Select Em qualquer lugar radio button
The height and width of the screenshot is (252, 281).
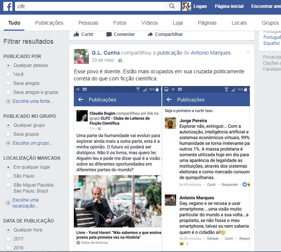[x=8, y=167]
